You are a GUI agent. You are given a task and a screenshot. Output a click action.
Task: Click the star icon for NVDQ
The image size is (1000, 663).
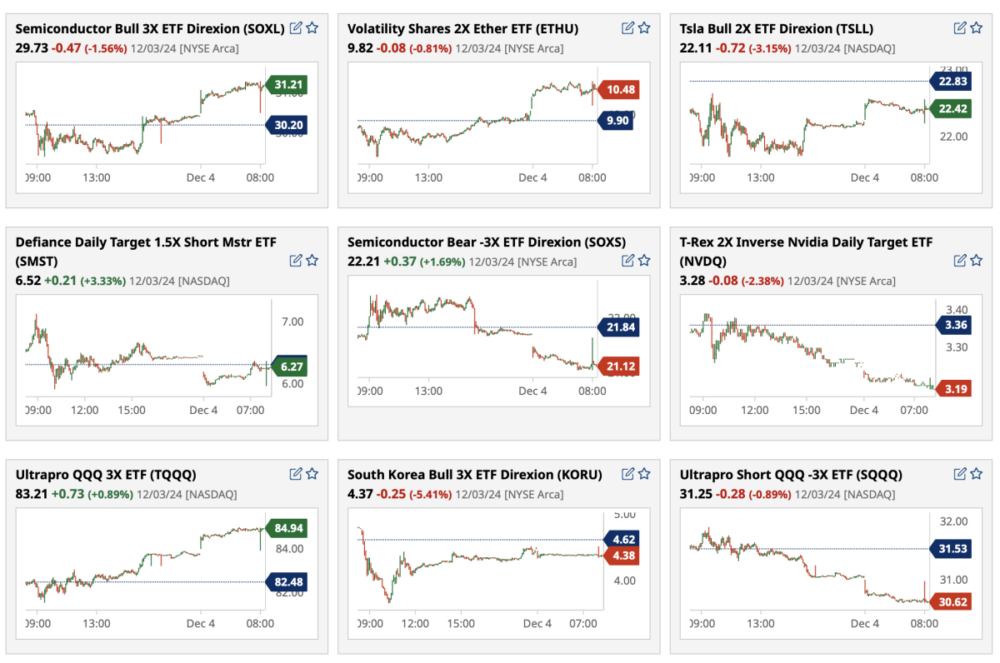pos(977,261)
